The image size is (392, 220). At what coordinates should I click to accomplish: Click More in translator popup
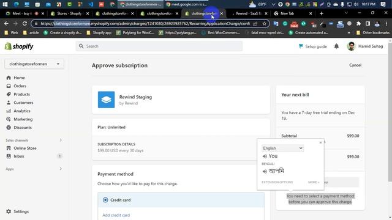coord(314,182)
